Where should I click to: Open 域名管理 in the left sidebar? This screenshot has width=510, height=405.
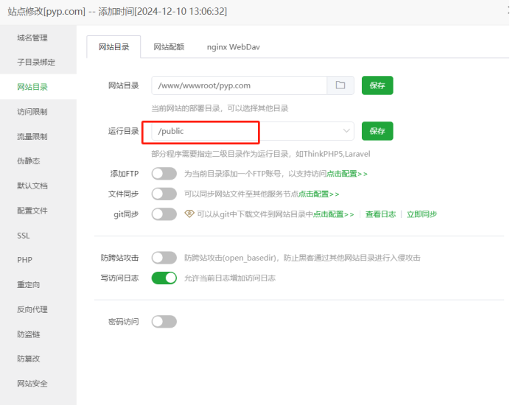coord(32,38)
